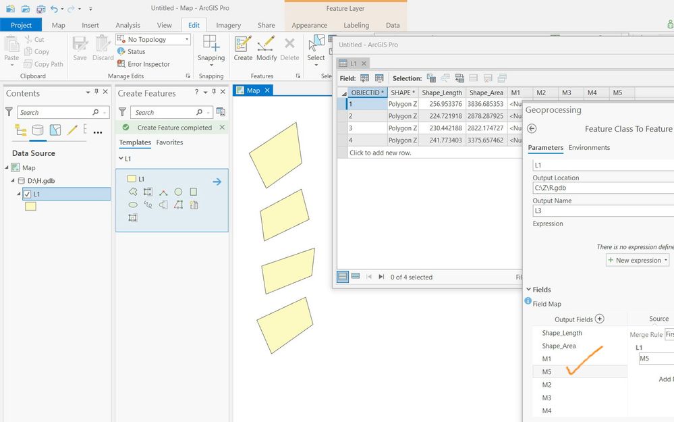Click the Save edits icon
674x422 pixels.
[x=80, y=43]
